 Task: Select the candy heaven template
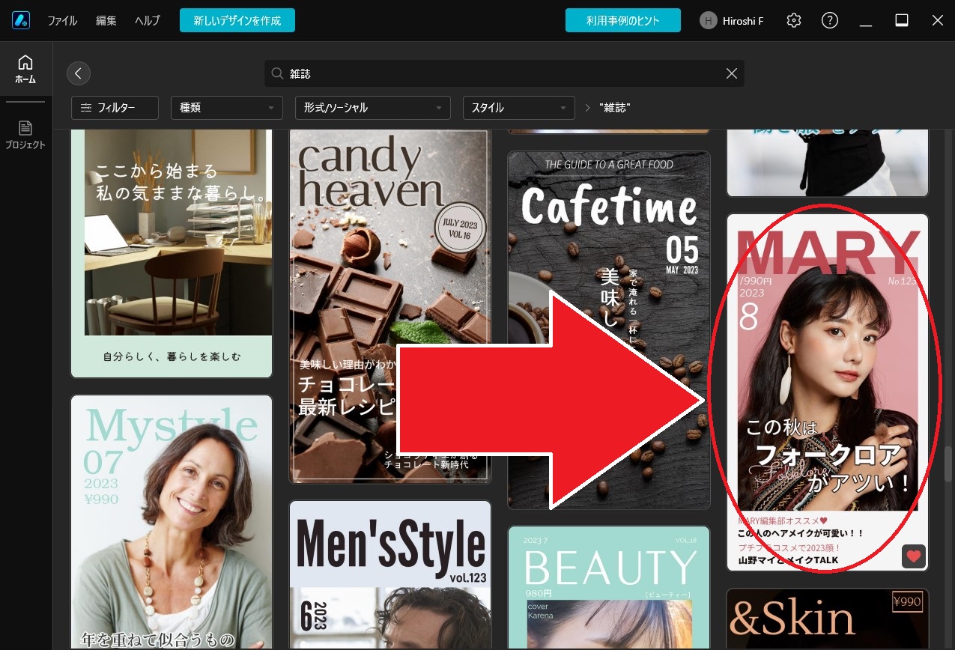389,306
